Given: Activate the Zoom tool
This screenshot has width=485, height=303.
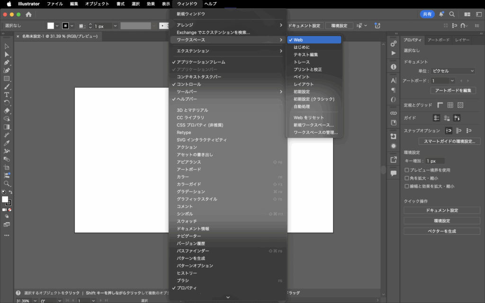Looking at the screenshot, I should (x=7, y=183).
